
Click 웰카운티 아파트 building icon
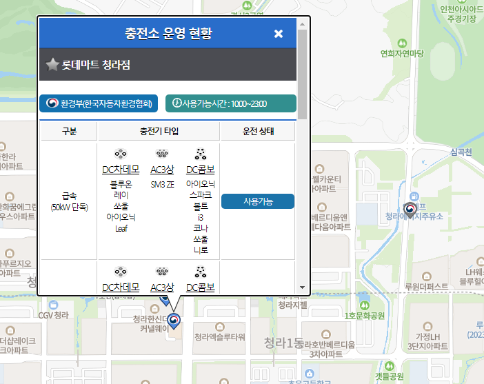319,168
